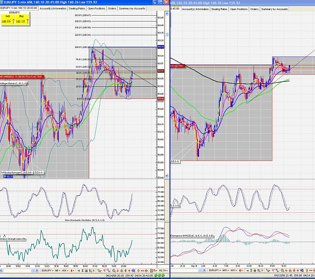The height and width of the screenshot is (279, 315).
Task: Click the red horizontal compress icon in left toolbar
Action: click(x=142, y=270)
